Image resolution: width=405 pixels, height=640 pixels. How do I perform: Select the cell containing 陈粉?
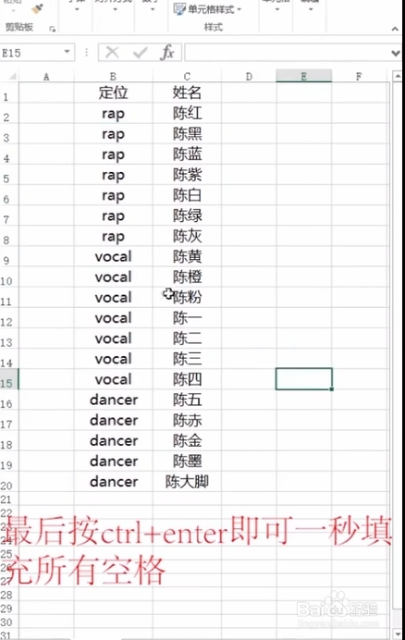tap(187, 297)
